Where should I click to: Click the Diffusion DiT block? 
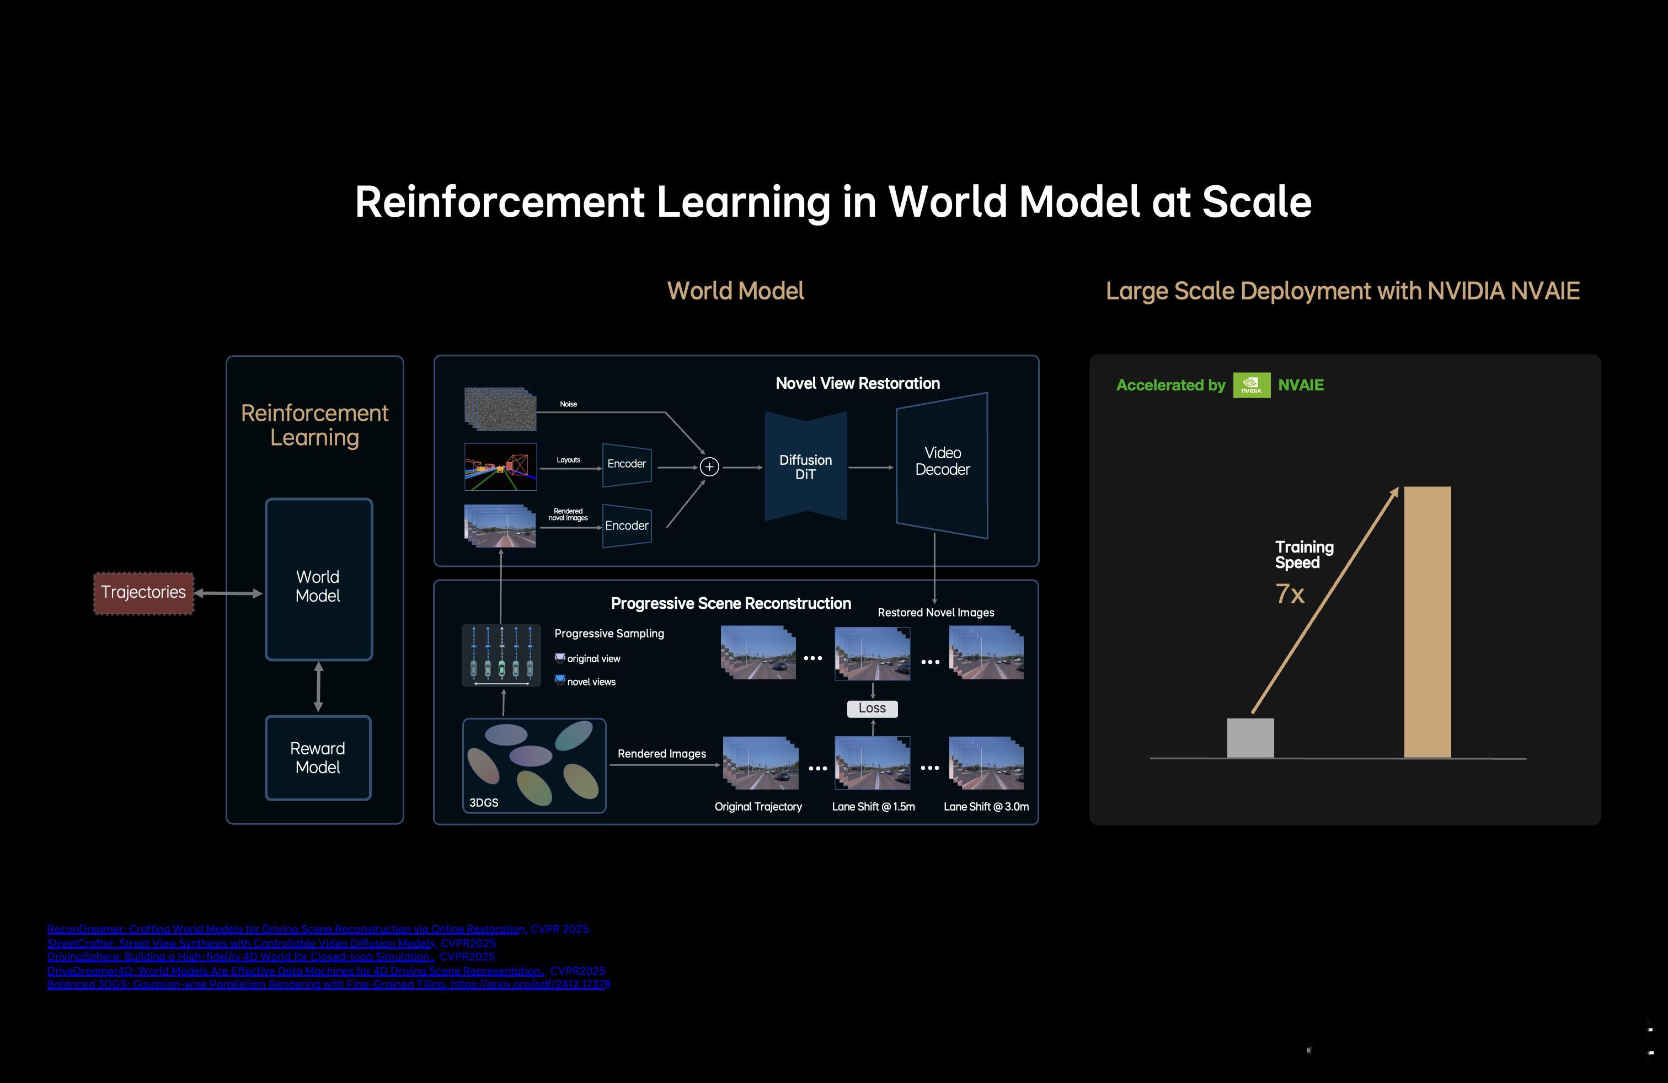805,467
